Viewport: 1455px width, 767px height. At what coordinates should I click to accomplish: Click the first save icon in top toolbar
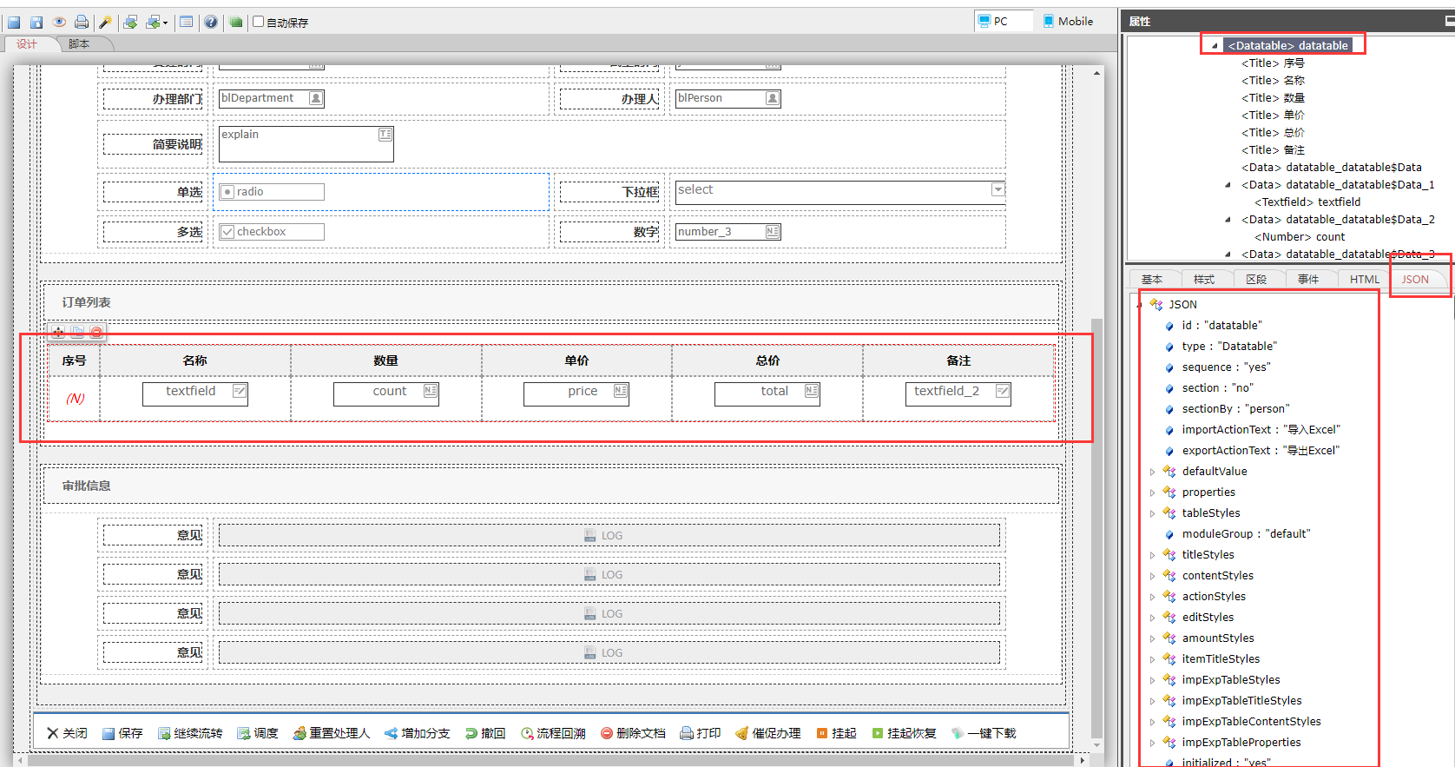coord(14,23)
